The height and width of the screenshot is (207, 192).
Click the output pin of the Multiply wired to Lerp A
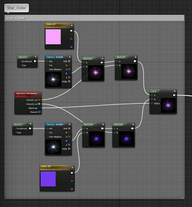pos(135,61)
